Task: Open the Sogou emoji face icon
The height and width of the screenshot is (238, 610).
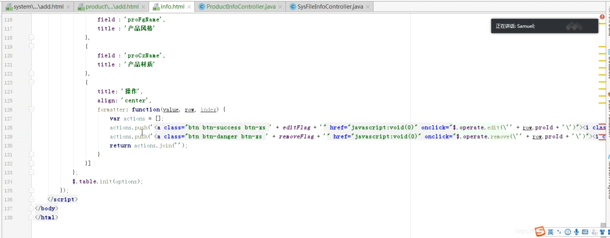Action: click(x=568, y=232)
